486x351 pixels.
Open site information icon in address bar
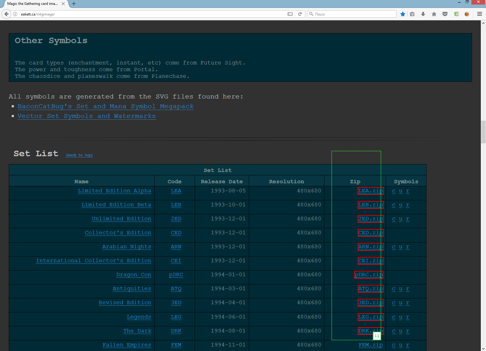15,14
